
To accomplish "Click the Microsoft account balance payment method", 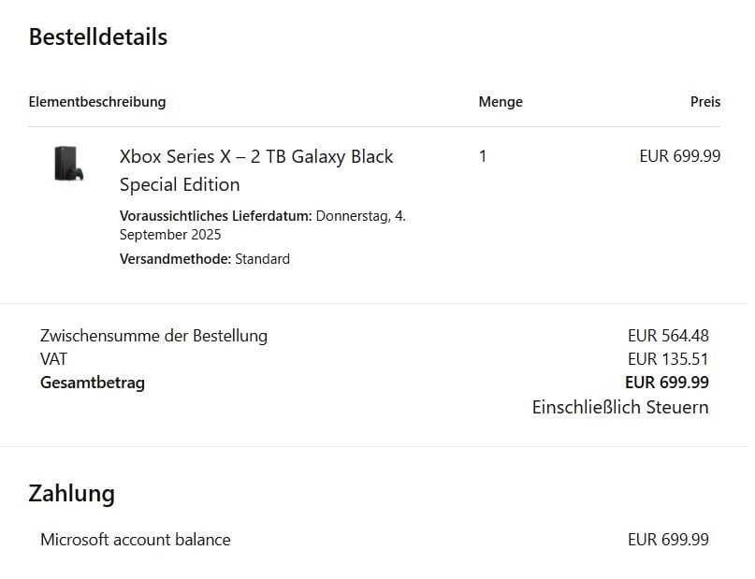I will pos(136,540).
